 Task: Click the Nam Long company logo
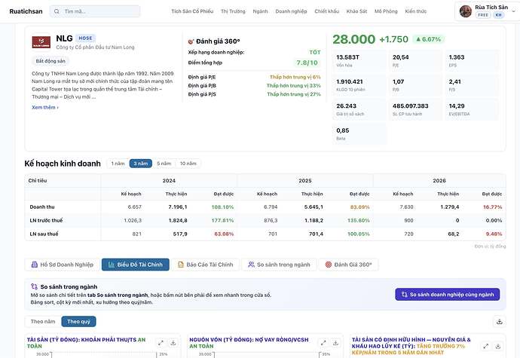click(x=41, y=42)
